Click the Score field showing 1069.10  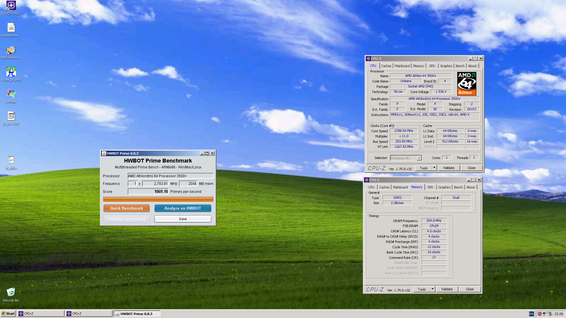(x=148, y=191)
